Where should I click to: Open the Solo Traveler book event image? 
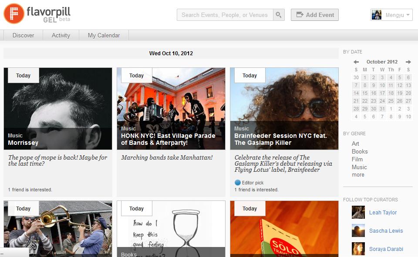(x=284, y=229)
